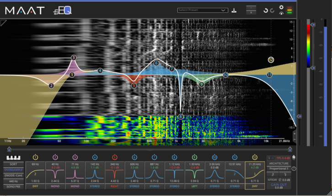The width and height of the screenshot is (332, 196).
Task: Click the undo arrow icon
Action: click(266, 11)
